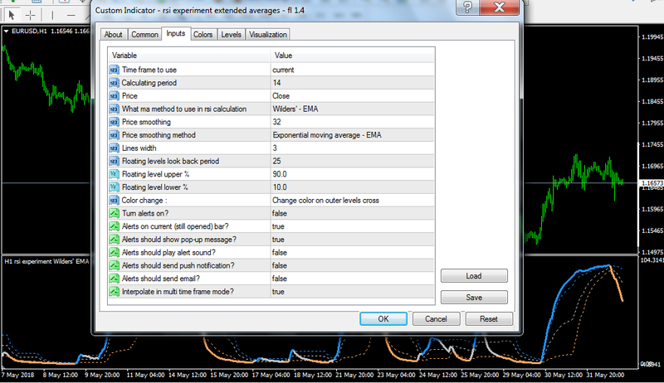This screenshot has width=664, height=383.
Task: Change Color change value outer levels cross
Action: point(353,201)
